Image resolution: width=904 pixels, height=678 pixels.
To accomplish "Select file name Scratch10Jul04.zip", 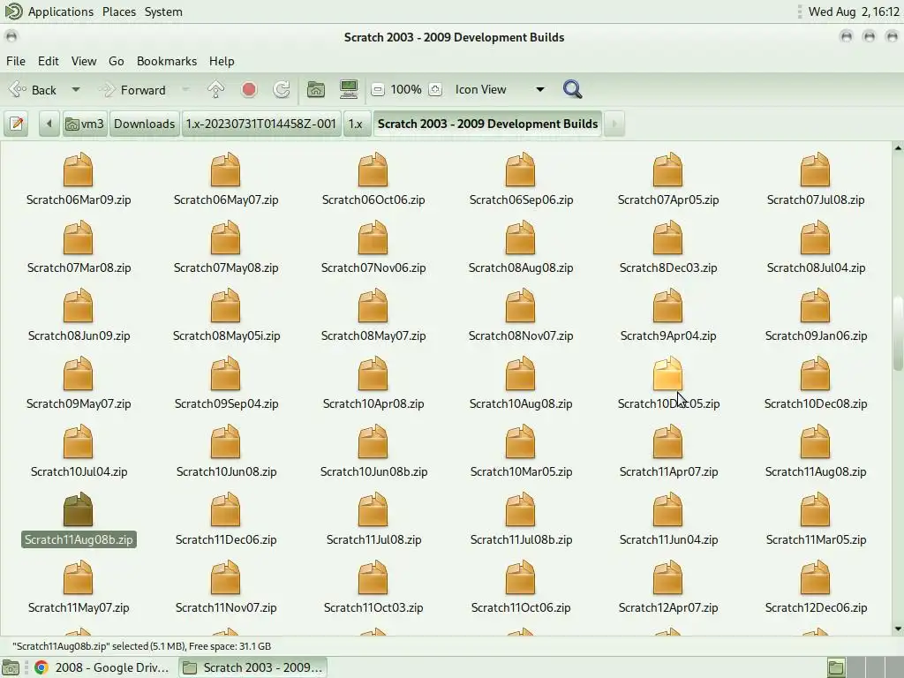I will click(79, 471).
